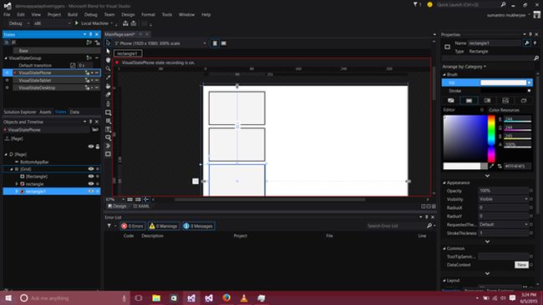This screenshot has height=305, width=543.
Task: Select Brush resources icon
Action: click(x=524, y=101)
